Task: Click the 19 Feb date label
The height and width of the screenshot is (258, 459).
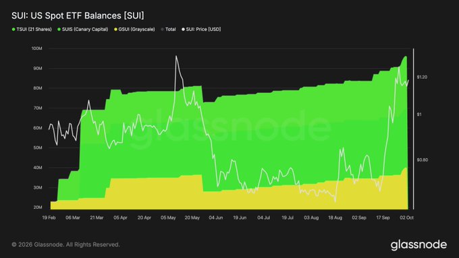Action: (49, 218)
